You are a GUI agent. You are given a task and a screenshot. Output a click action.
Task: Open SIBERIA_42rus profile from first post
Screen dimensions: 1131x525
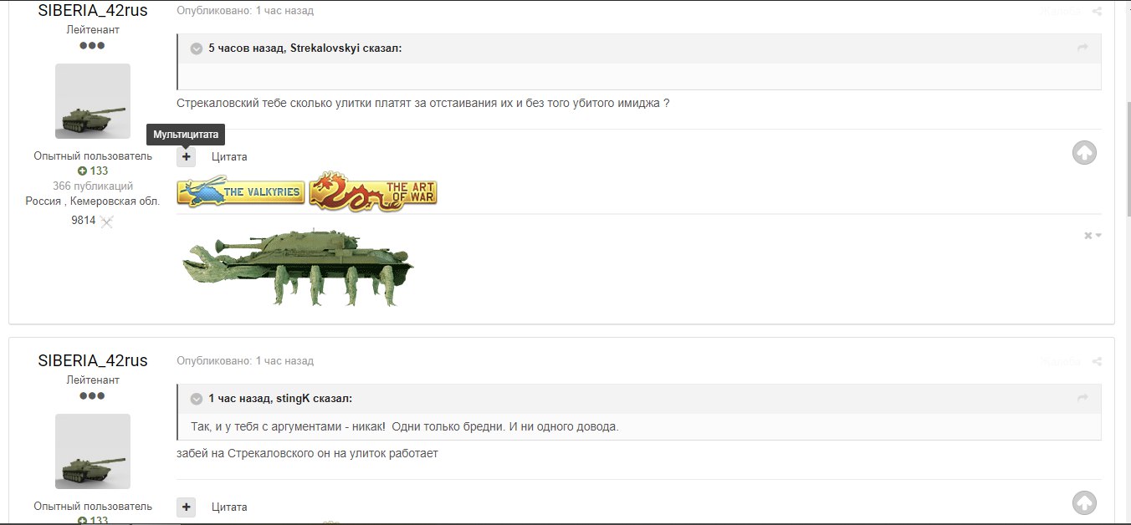(93, 11)
